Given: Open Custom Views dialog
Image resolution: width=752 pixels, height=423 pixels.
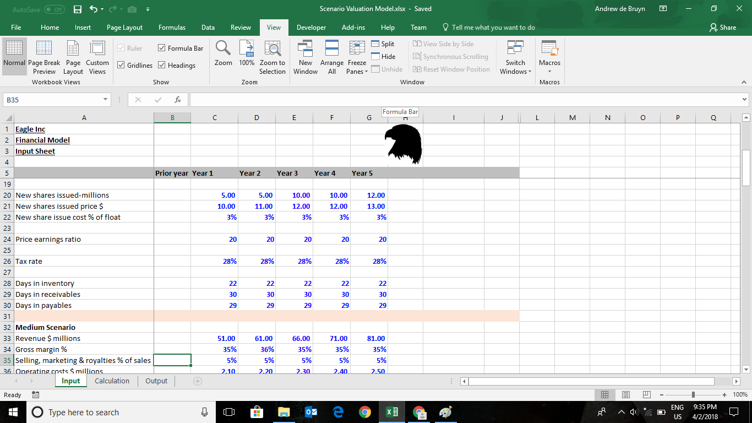Looking at the screenshot, I should 97,57.
